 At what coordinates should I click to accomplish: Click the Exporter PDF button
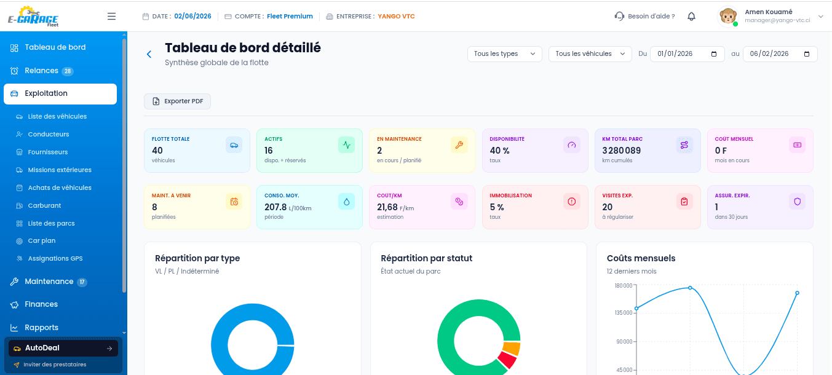tap(177, 101)
